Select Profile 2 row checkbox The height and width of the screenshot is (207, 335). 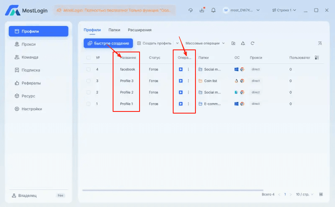(88, 92)
